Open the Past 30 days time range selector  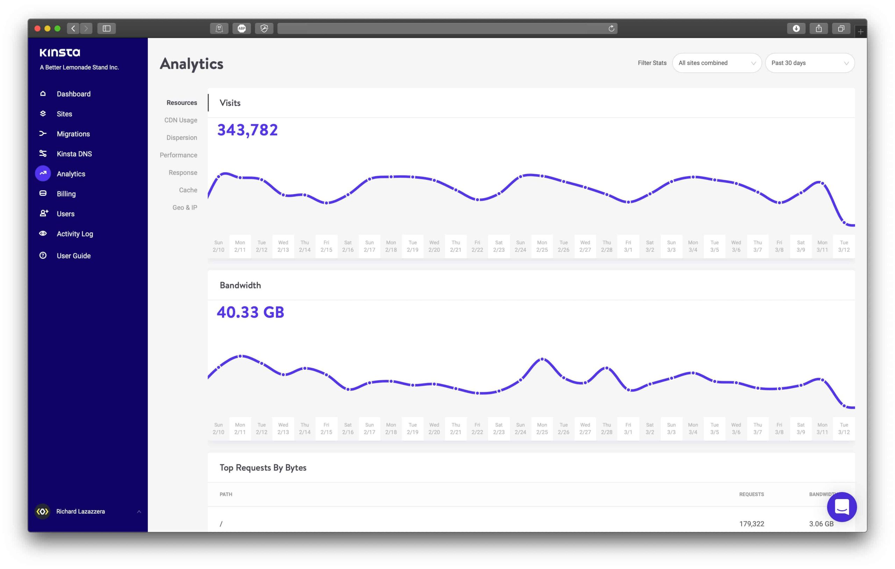click(809, 63)
